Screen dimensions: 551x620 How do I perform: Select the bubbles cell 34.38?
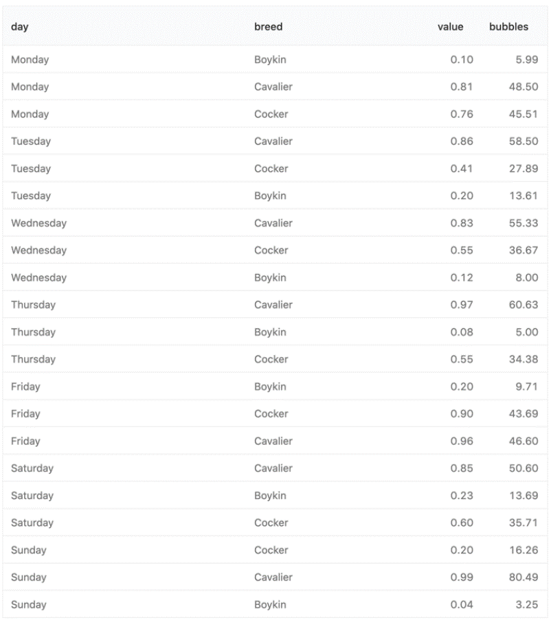click(x=523, y=359)
